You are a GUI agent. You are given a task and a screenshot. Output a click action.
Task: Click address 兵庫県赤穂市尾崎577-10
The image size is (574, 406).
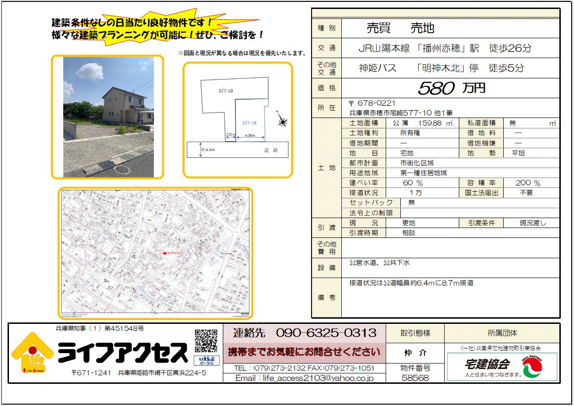click(x=401, y=113)
